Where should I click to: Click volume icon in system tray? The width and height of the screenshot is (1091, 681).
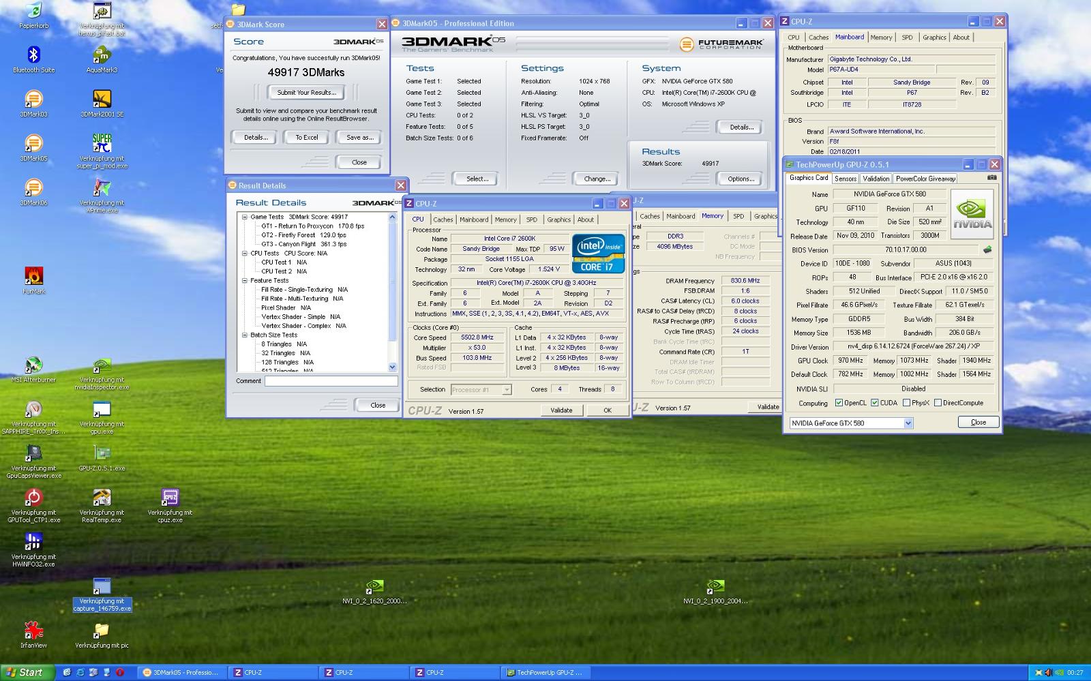[1048, 673]
